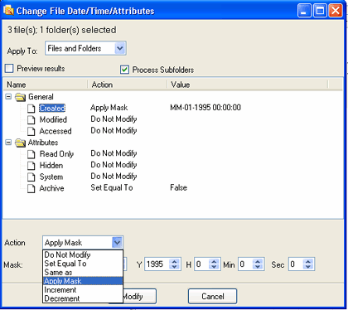Open the Apply To dropdown
Image resolution: width=348 pixels, height=310 pixels.
pos(119,49)
